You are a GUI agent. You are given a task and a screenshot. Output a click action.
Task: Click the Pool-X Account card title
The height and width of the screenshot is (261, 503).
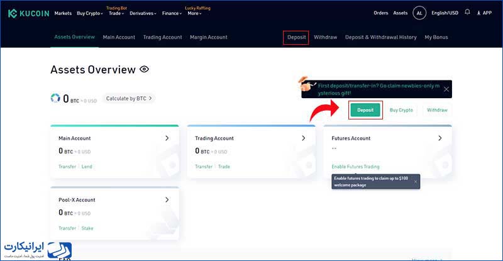[77, 200]
